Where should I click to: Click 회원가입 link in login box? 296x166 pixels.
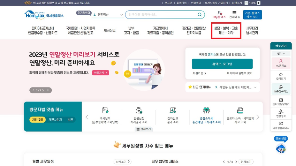tap(199, 73)
